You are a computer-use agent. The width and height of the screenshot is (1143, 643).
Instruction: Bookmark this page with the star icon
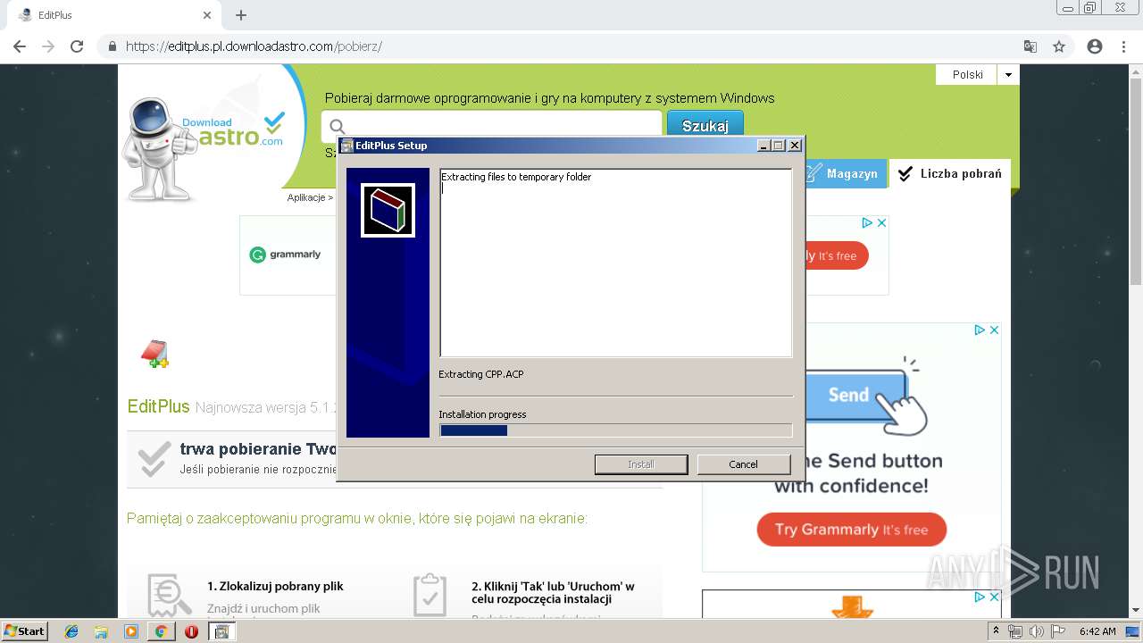pyautogui.click(x=1059, y=46)
